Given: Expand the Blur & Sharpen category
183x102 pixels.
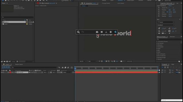Looking at the screenshot, I should point(157,54).
